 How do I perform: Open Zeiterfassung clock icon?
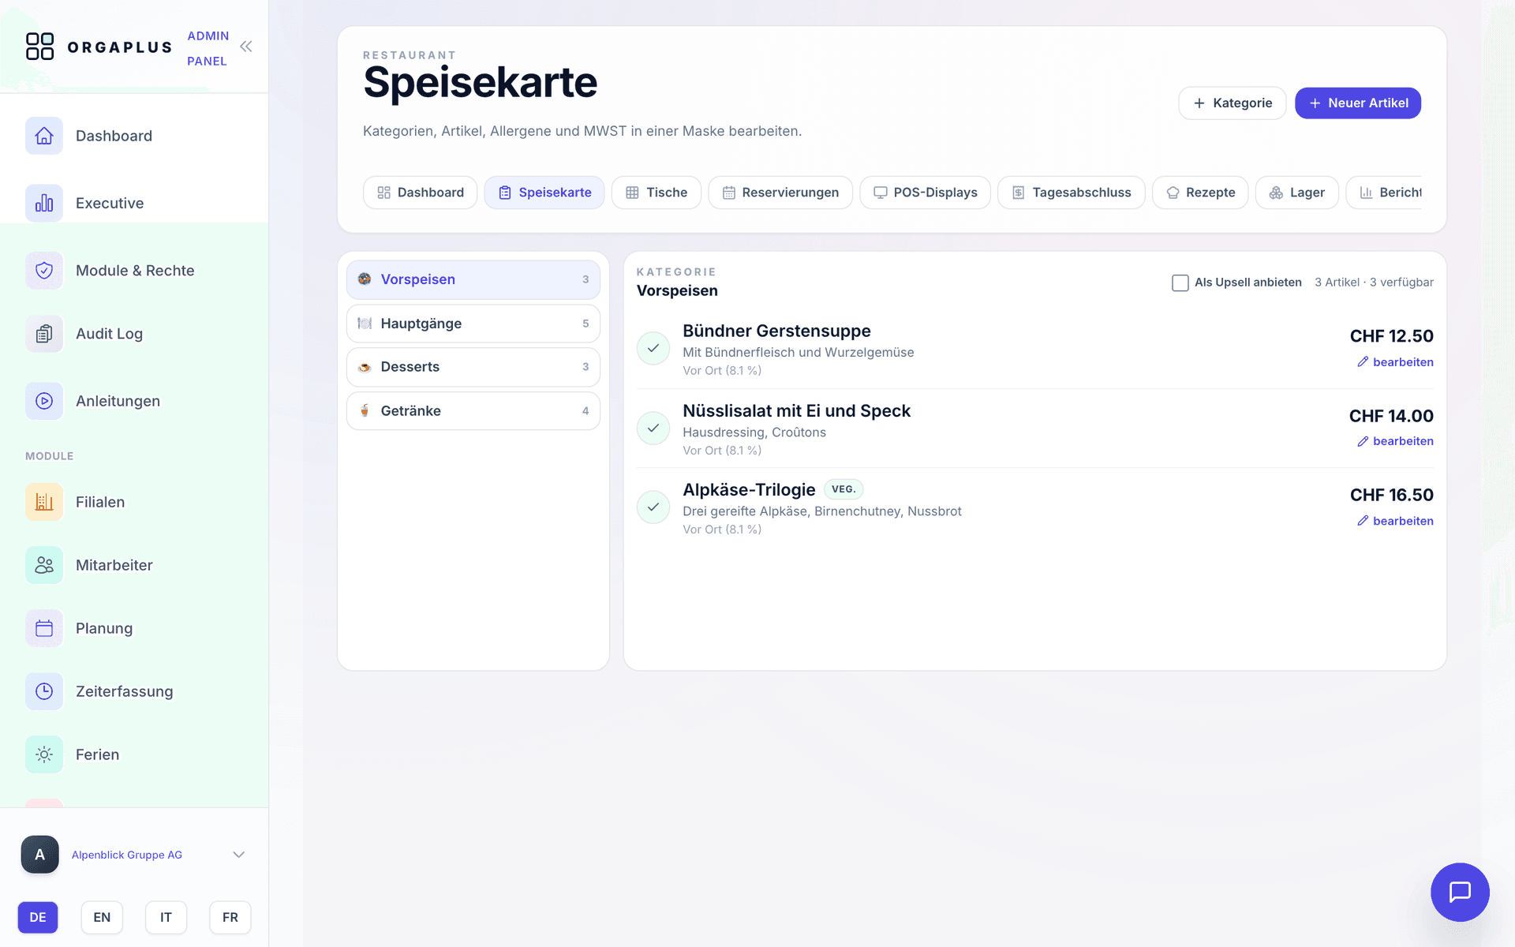point(44,691)
